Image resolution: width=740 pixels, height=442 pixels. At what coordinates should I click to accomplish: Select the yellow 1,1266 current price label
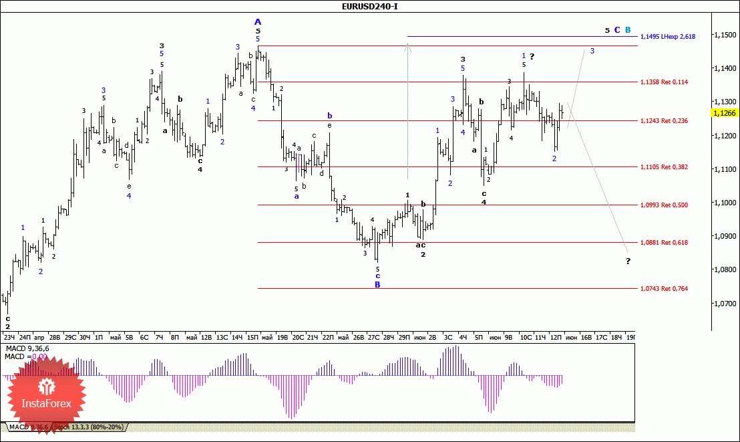pyautogui.click(x=725, y=113)
